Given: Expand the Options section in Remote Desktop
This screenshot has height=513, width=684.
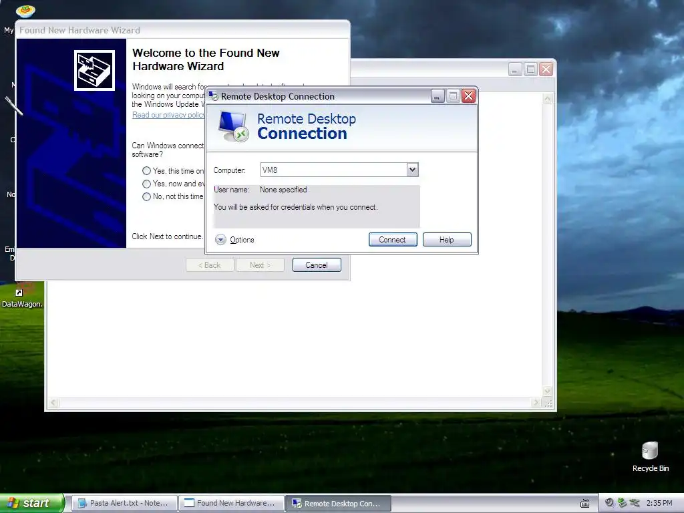Looking at the screenshot, I should [x=234, y=240].
